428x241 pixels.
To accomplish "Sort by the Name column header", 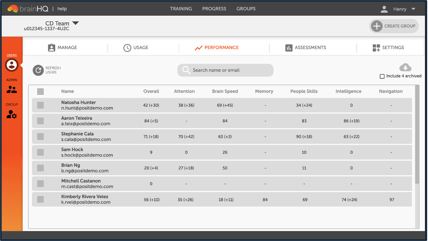I will [x=67, y=91].
